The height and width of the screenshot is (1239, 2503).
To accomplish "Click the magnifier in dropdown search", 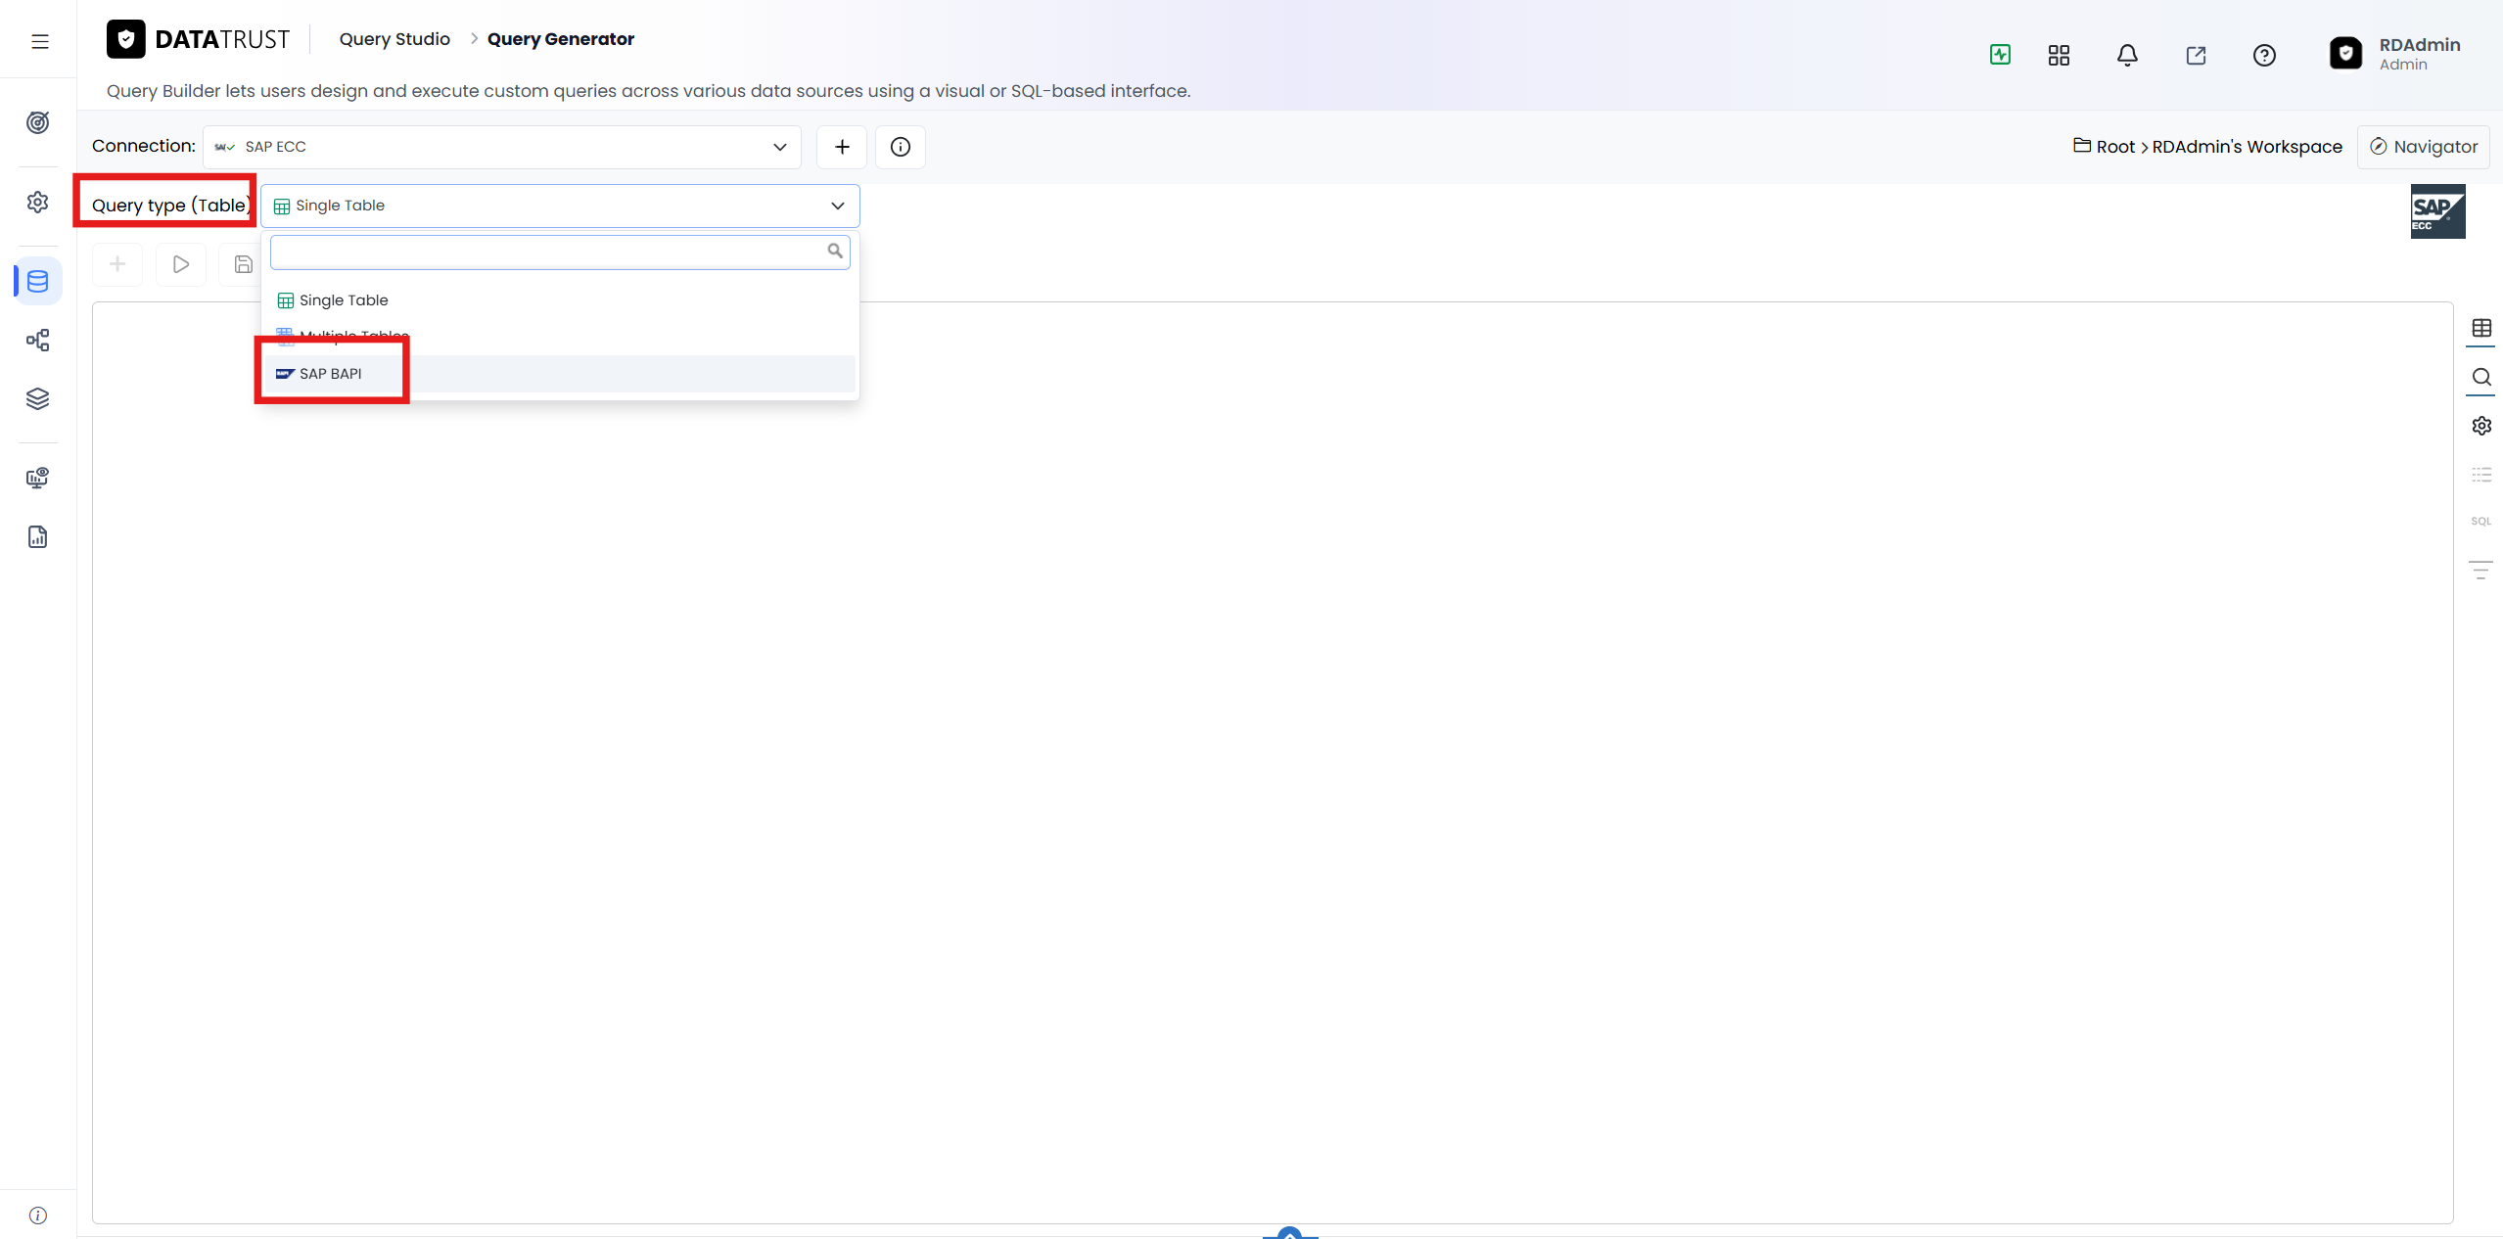I will (x=835, y=252).
